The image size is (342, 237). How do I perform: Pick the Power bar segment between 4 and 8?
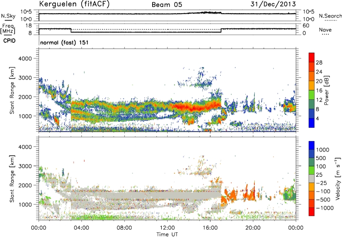point(312,114)
